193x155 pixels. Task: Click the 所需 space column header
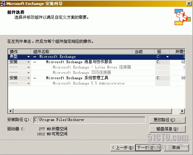click(x=178, y=51)
